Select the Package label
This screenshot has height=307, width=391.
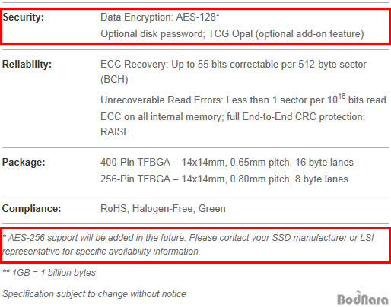pos(24,162)
